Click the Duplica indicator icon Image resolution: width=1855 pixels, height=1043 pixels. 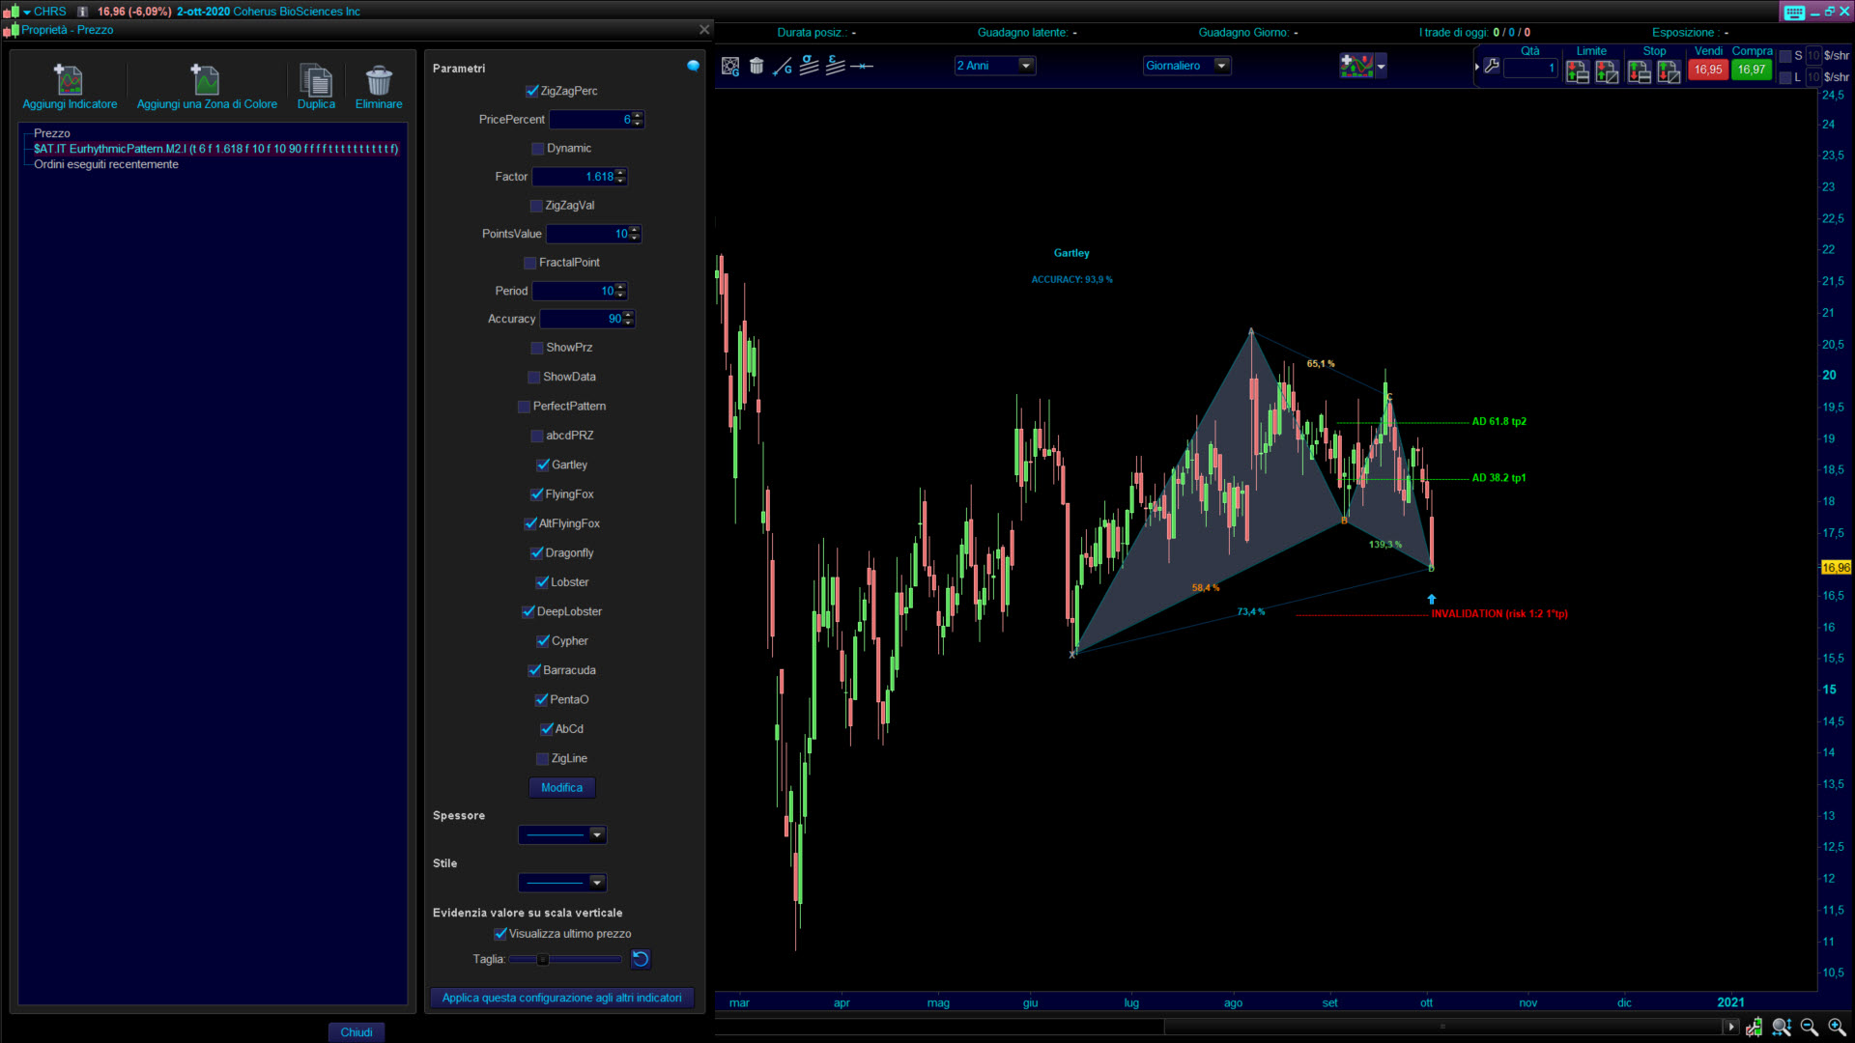point(316,79)
